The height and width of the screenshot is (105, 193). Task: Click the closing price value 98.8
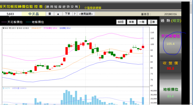170,68
